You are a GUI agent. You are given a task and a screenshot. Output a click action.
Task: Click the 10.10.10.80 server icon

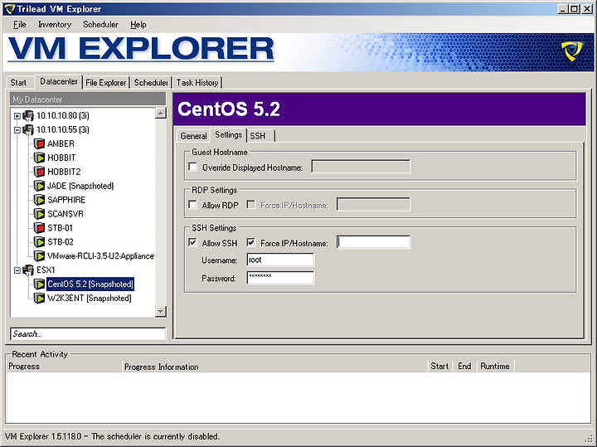28,116
